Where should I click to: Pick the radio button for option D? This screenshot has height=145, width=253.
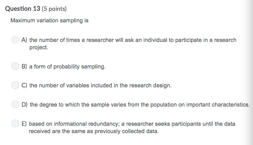click(x=15, y=104)
